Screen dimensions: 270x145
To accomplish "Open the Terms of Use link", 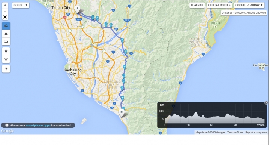I will [x=235, y=132].
